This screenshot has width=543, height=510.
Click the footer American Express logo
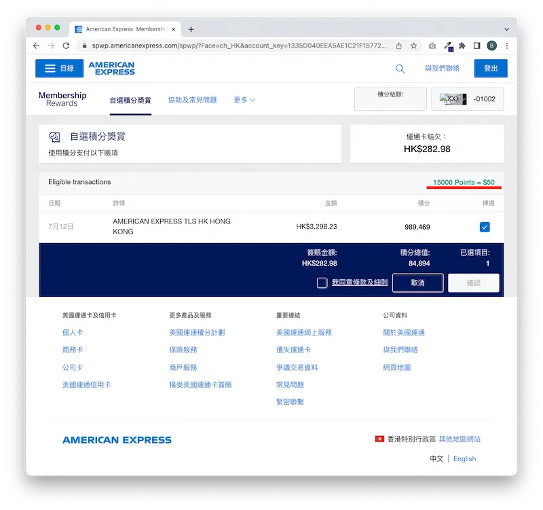(117, 440)
